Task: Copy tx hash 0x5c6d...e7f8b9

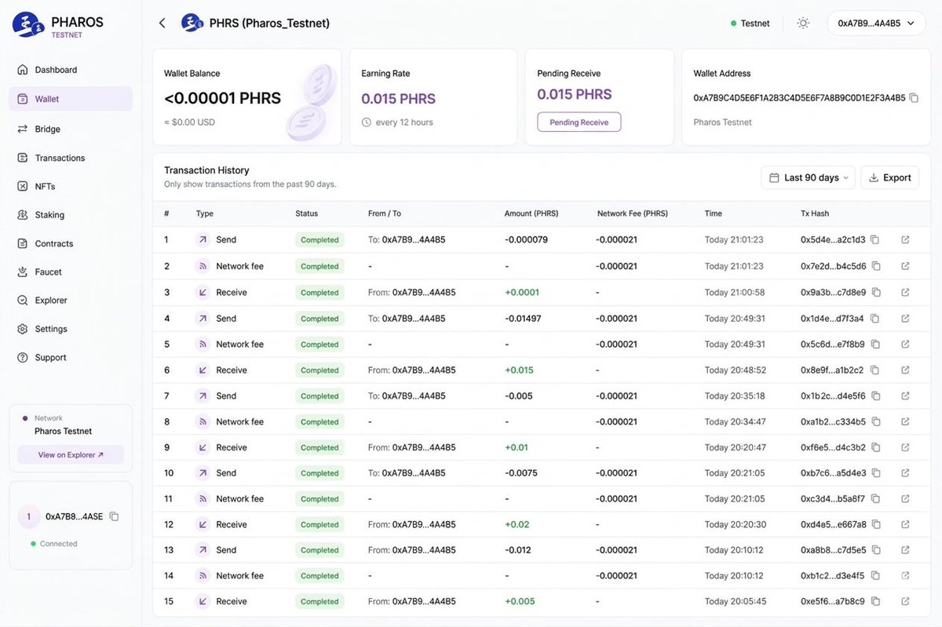Action: pyautogui.click(x=874, y=344)
